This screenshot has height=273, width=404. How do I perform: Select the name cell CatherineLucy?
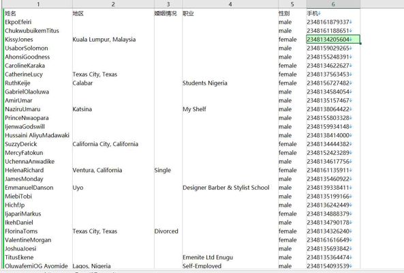point(38,74)
